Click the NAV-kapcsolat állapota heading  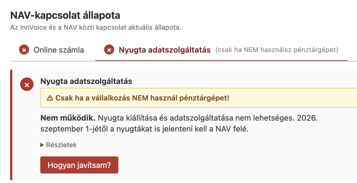65,15
